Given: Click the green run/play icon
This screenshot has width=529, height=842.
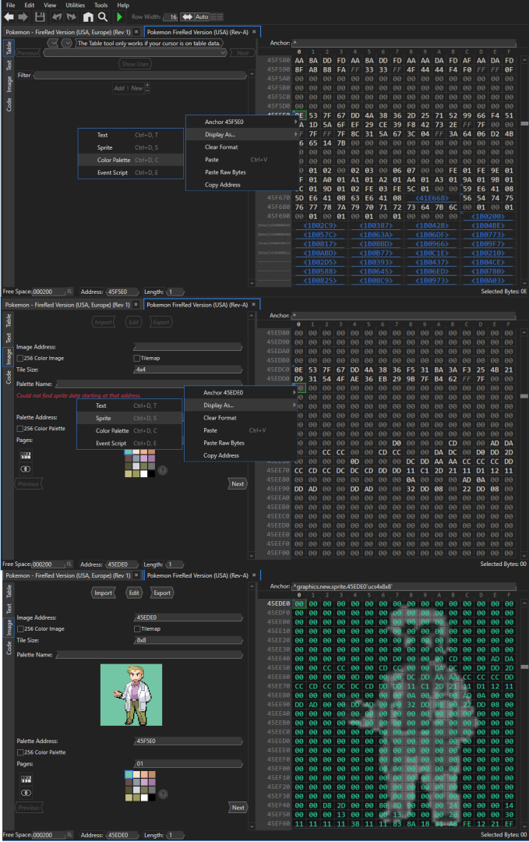Looking at the screenshot, I should 119,17.
